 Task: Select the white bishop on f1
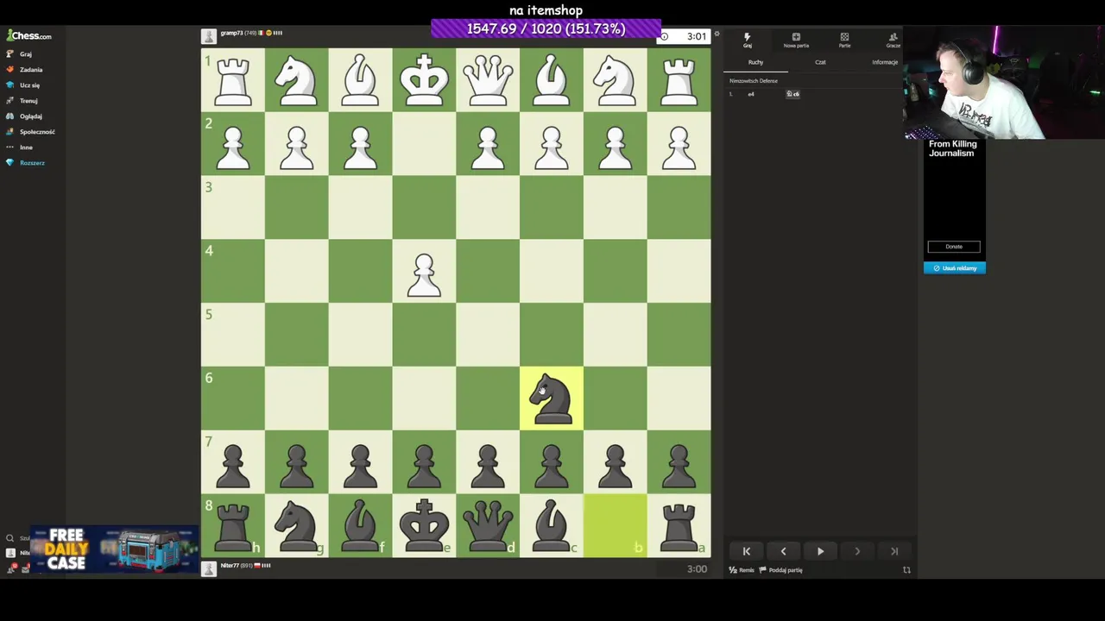[x=360, y=80]
